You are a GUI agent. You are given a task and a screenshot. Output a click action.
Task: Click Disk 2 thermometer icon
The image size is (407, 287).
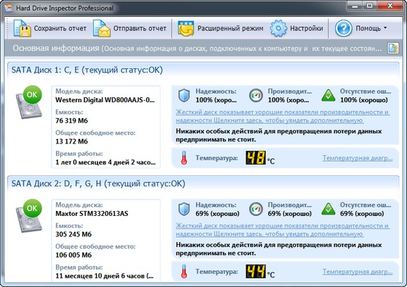coord(184,272)
